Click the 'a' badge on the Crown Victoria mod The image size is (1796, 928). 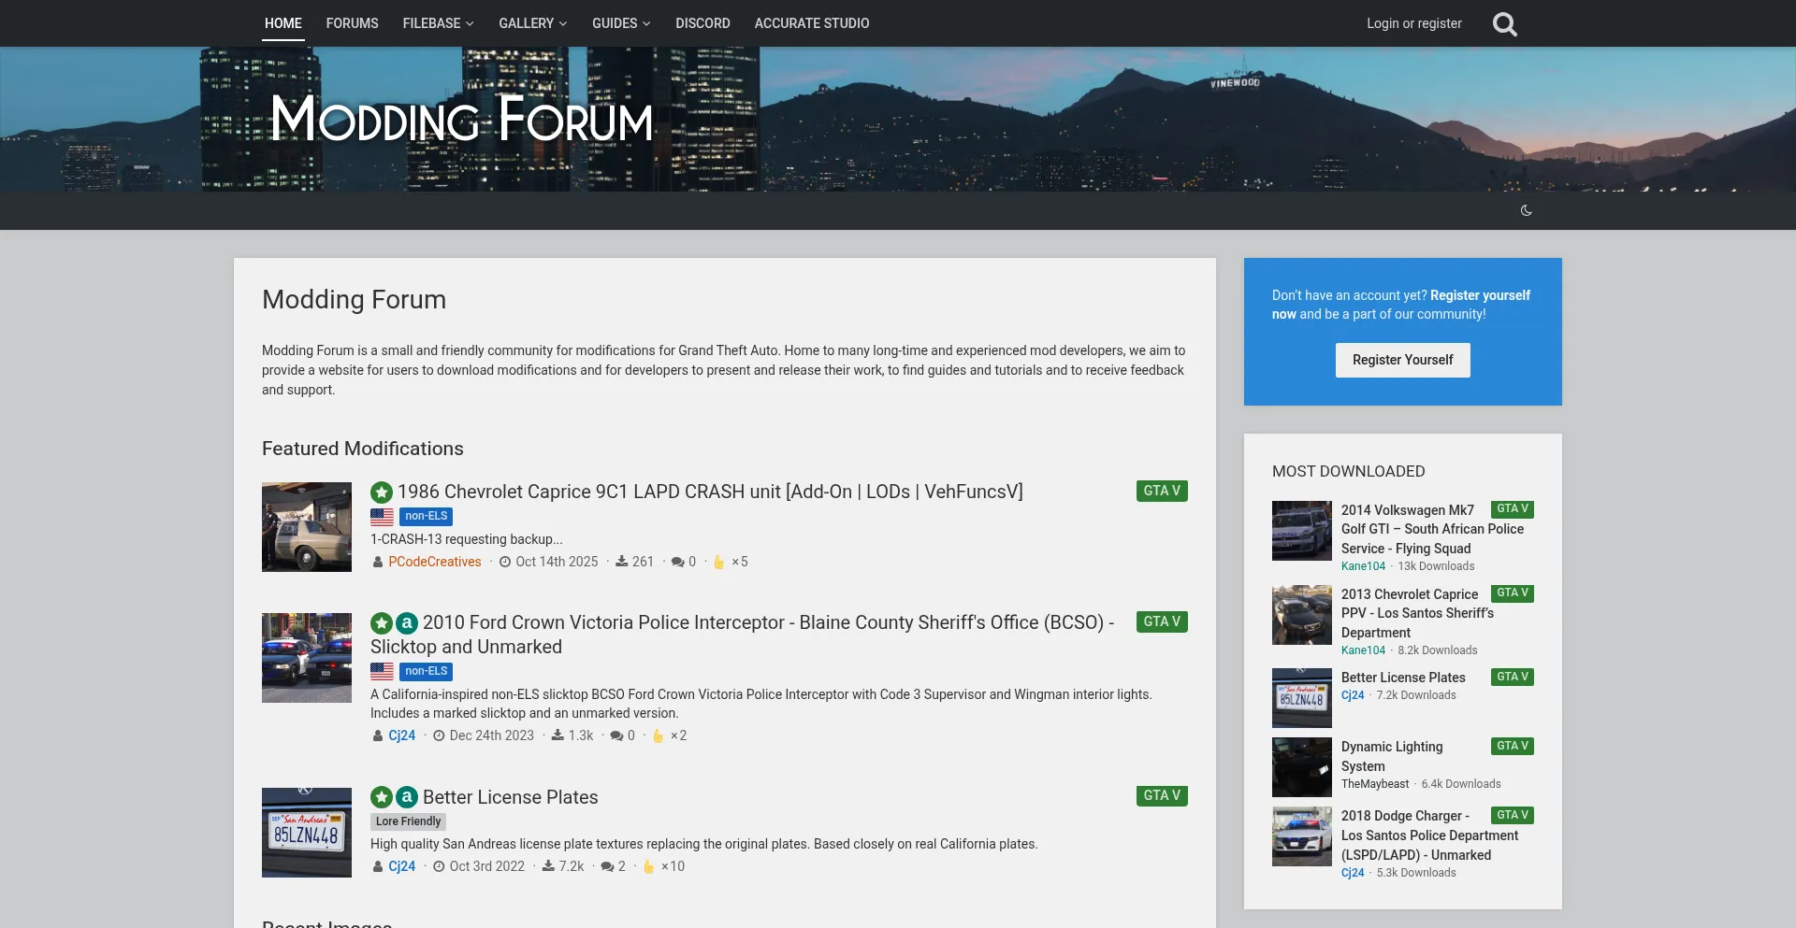tap(406, 622)
